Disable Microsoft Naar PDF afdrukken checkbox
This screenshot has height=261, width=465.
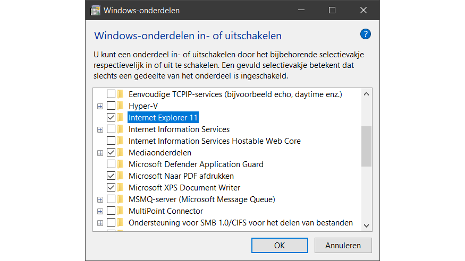(x=111, y=176)
